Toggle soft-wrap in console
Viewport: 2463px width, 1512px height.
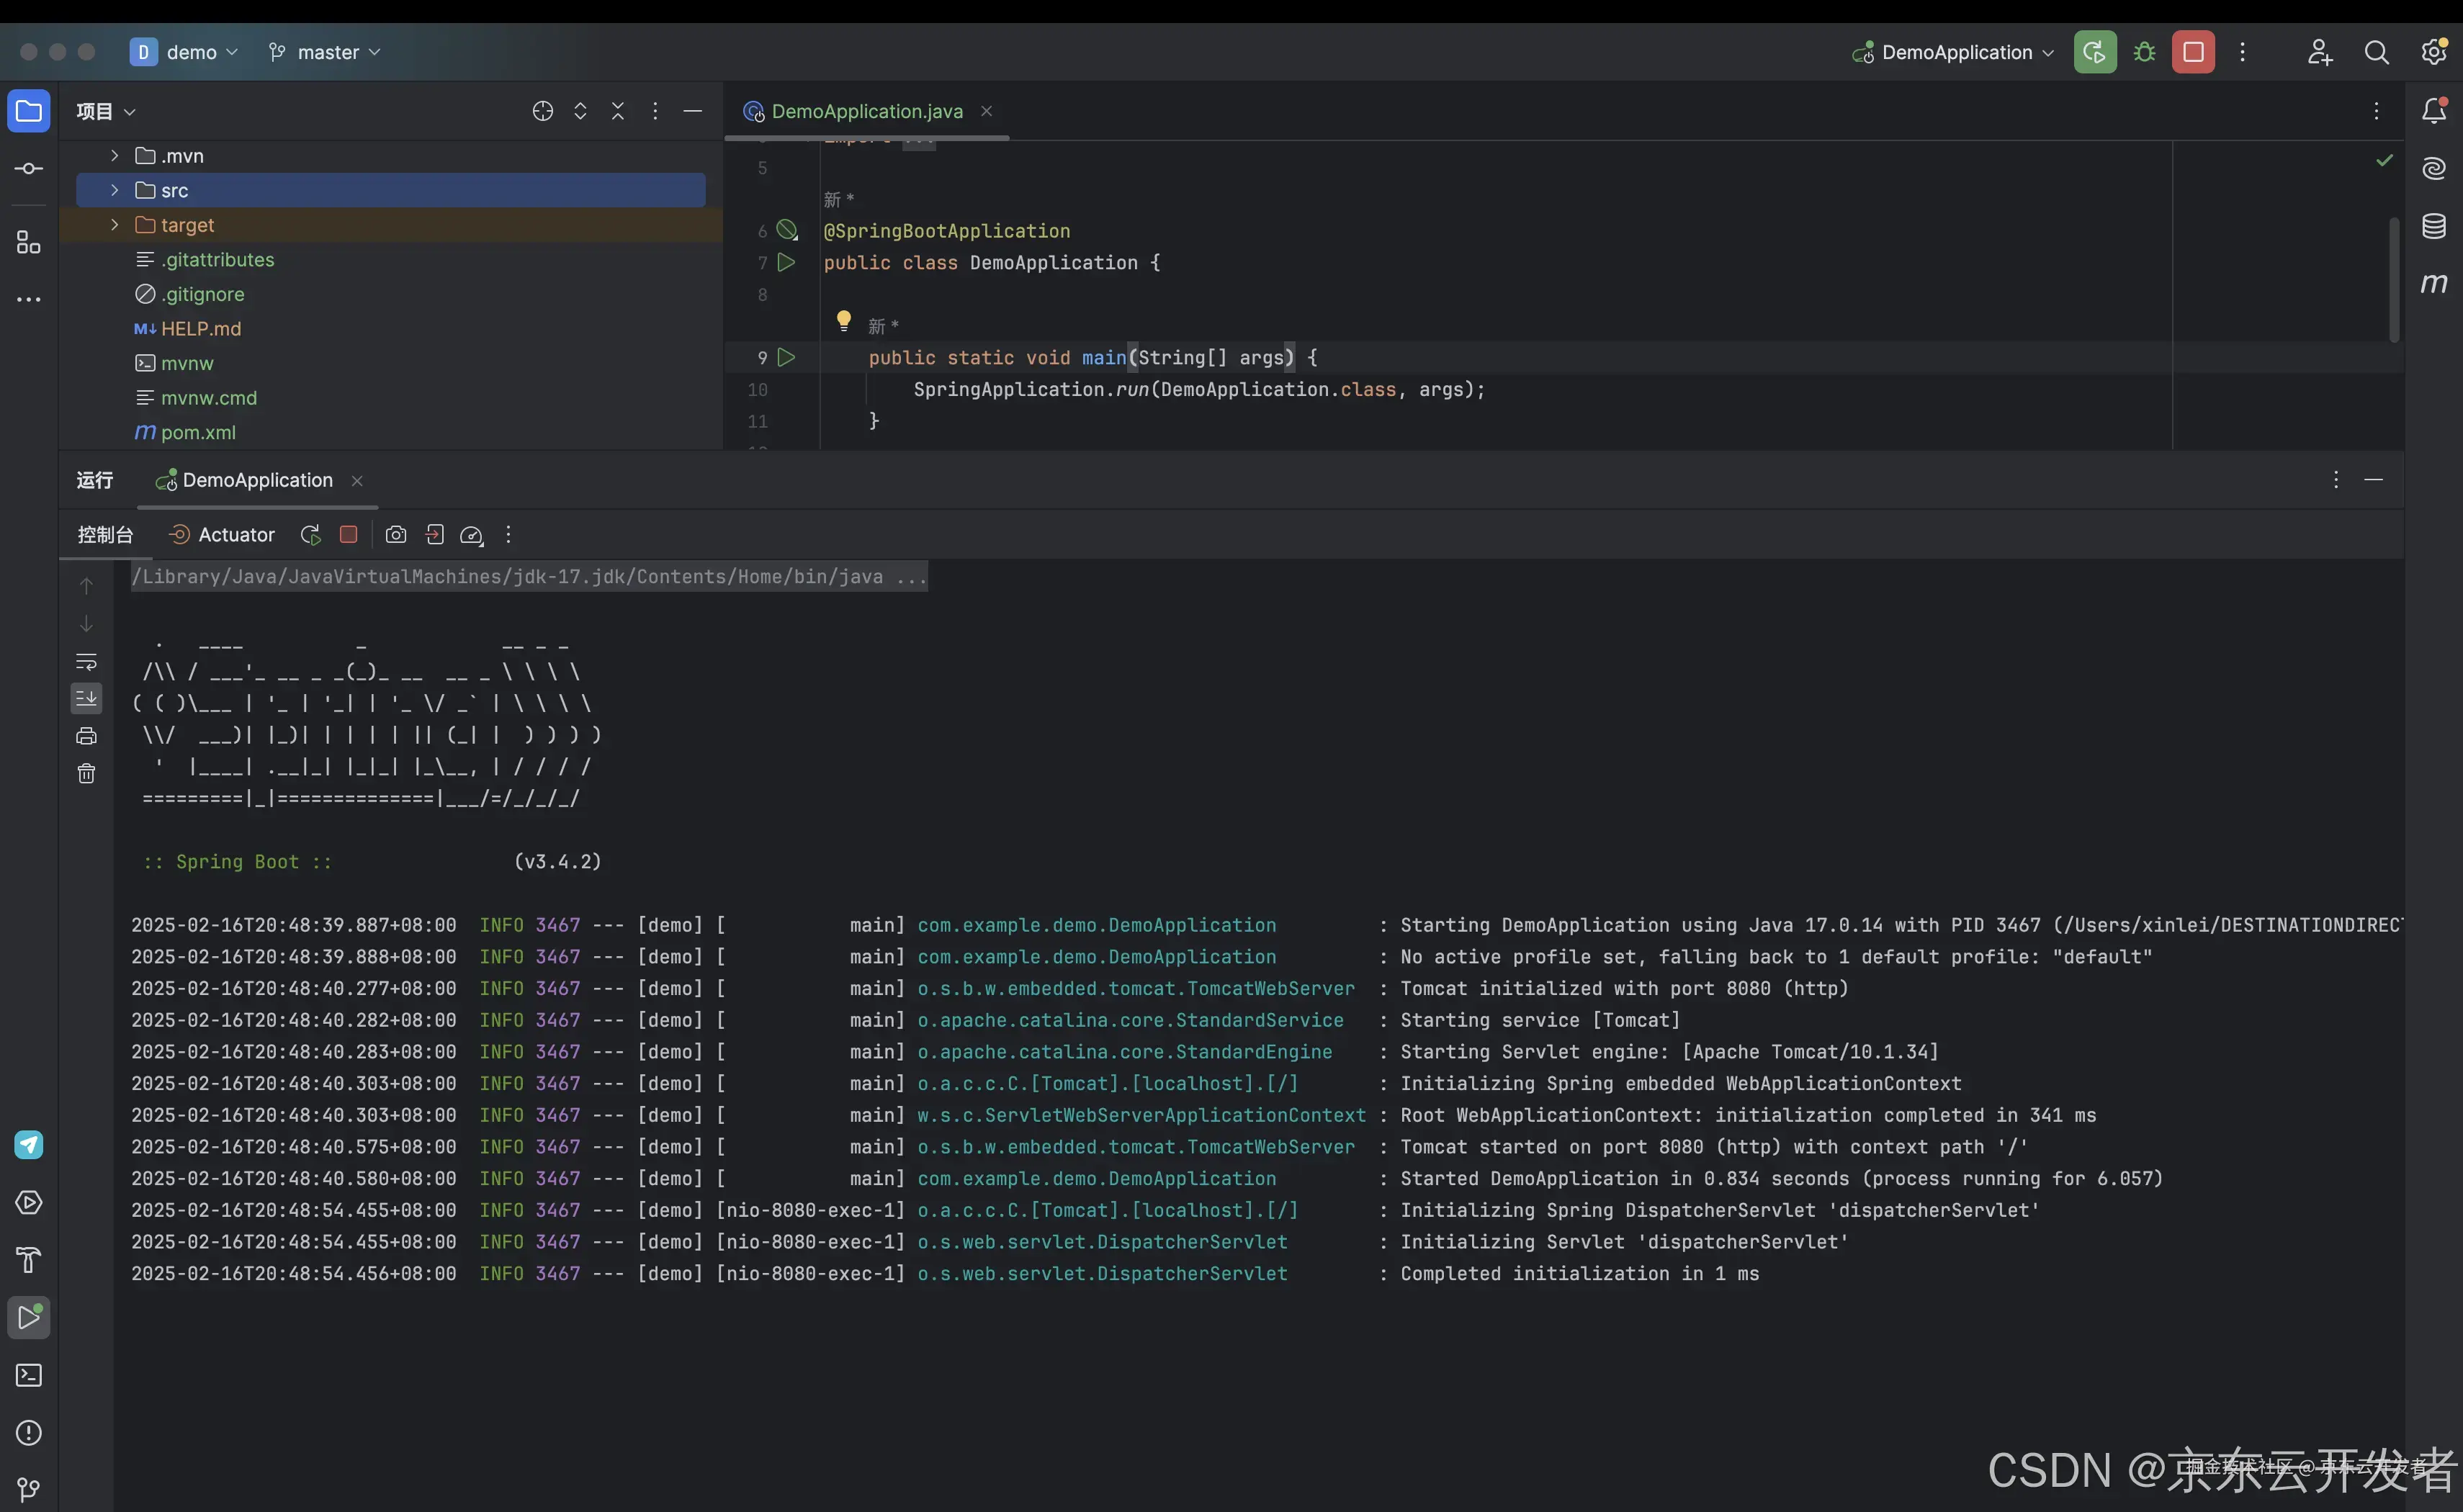point(87,662)
